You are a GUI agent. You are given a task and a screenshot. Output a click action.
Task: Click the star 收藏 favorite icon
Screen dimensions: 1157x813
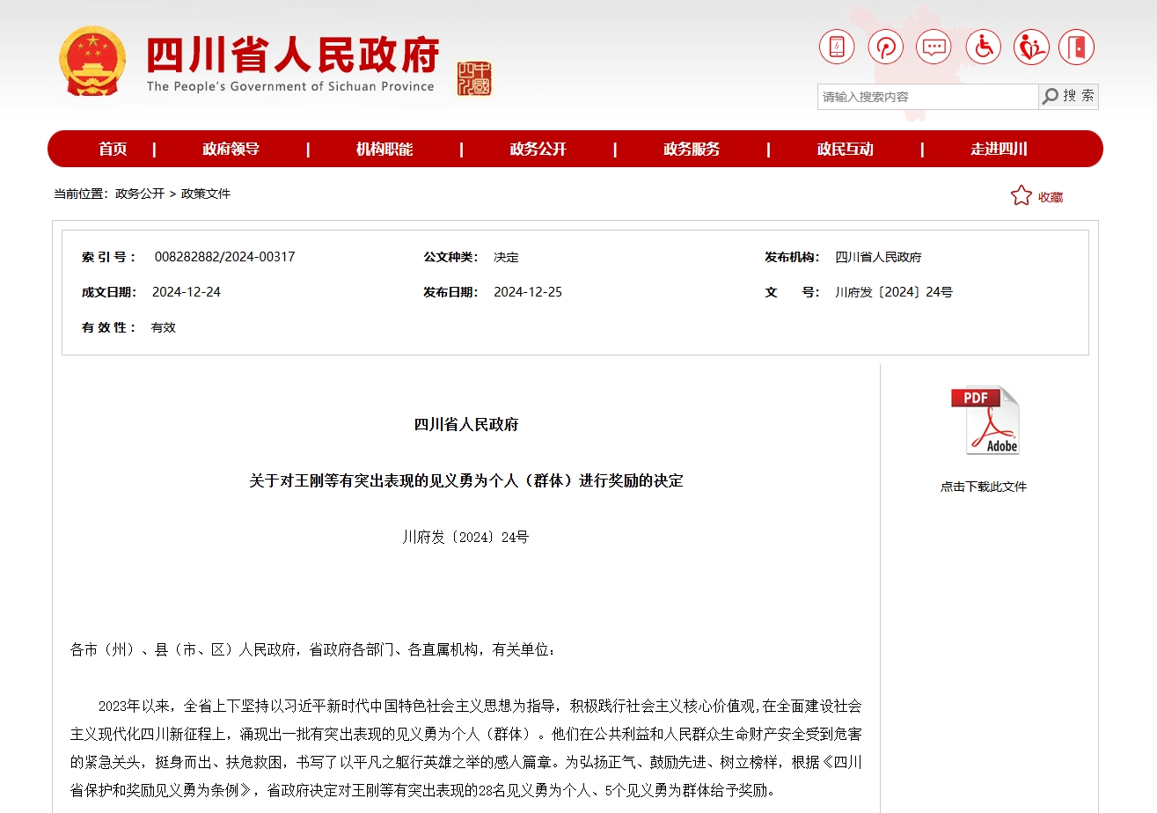pos(1021,195)
